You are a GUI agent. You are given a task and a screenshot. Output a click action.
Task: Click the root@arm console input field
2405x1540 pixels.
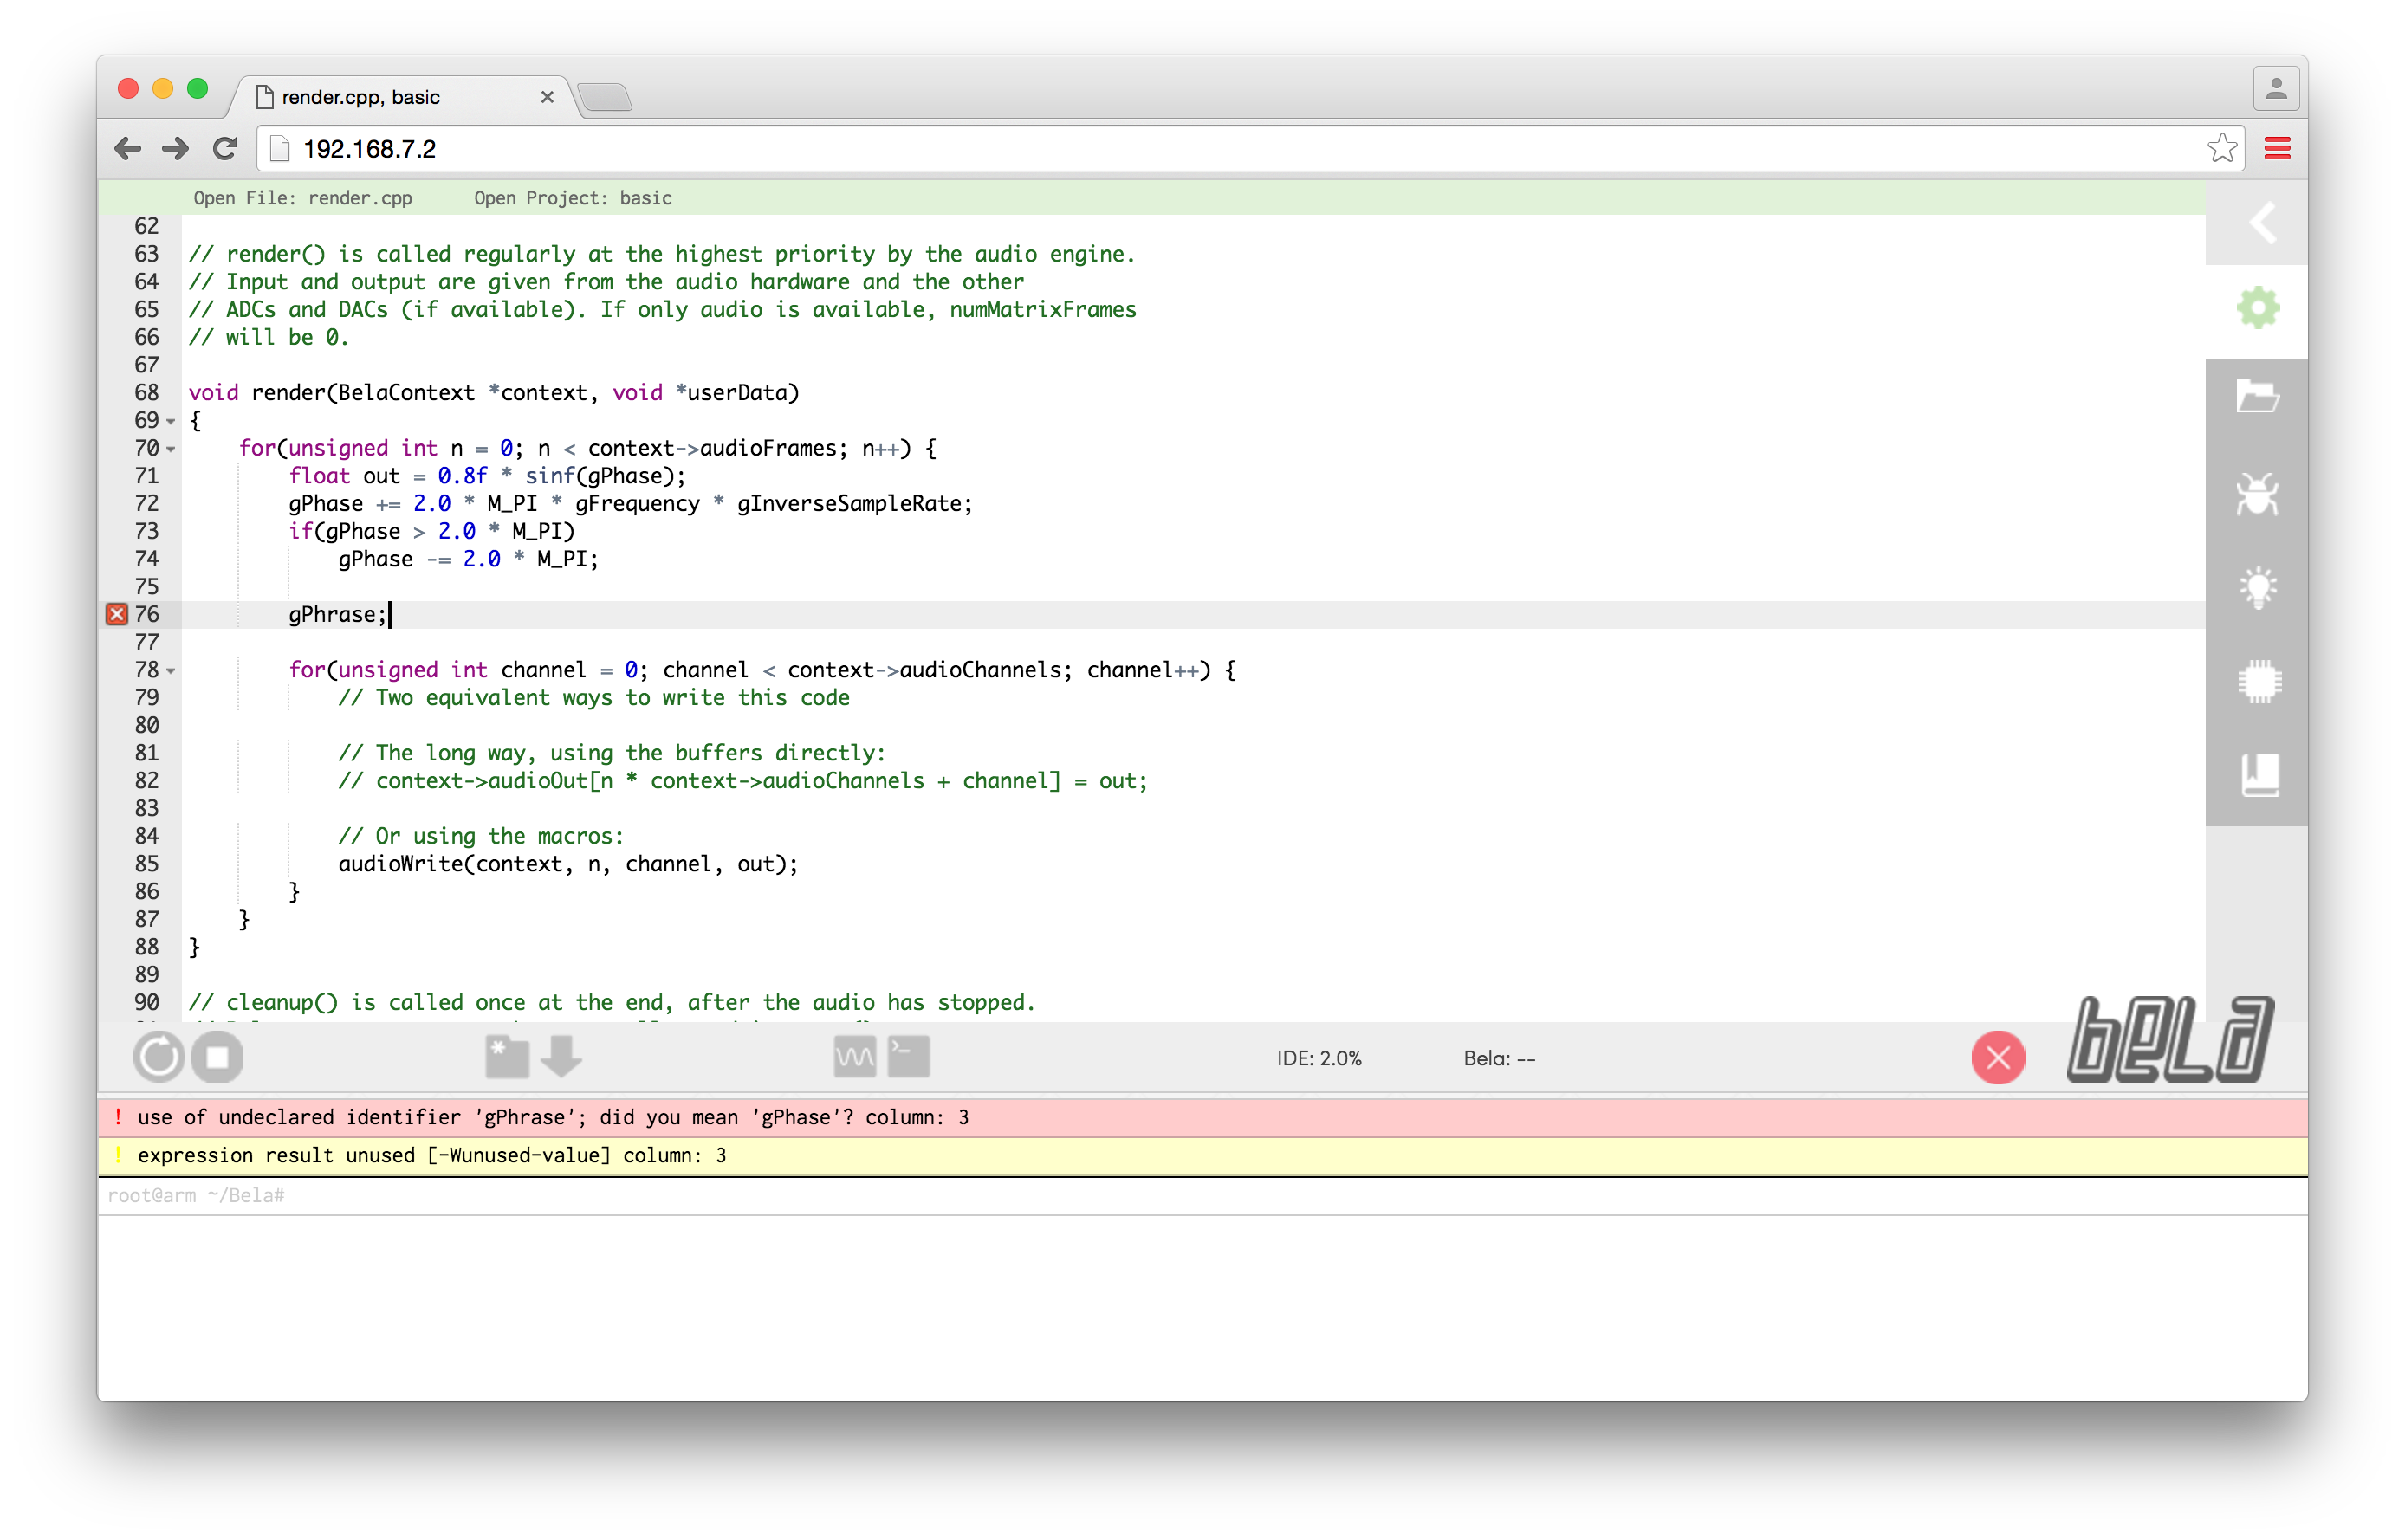tap(1202, 1196)
